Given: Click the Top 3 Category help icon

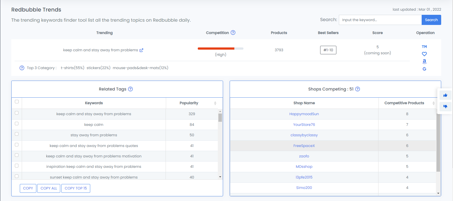Looking at the screenshot, I should point(22,68).
